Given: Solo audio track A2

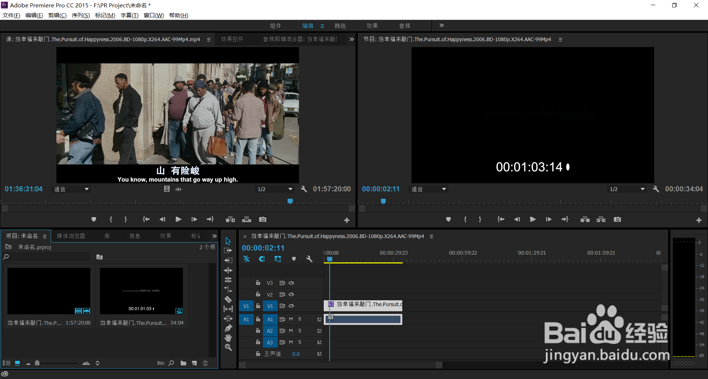Looking at the screenshot, I should click(300, 331).
